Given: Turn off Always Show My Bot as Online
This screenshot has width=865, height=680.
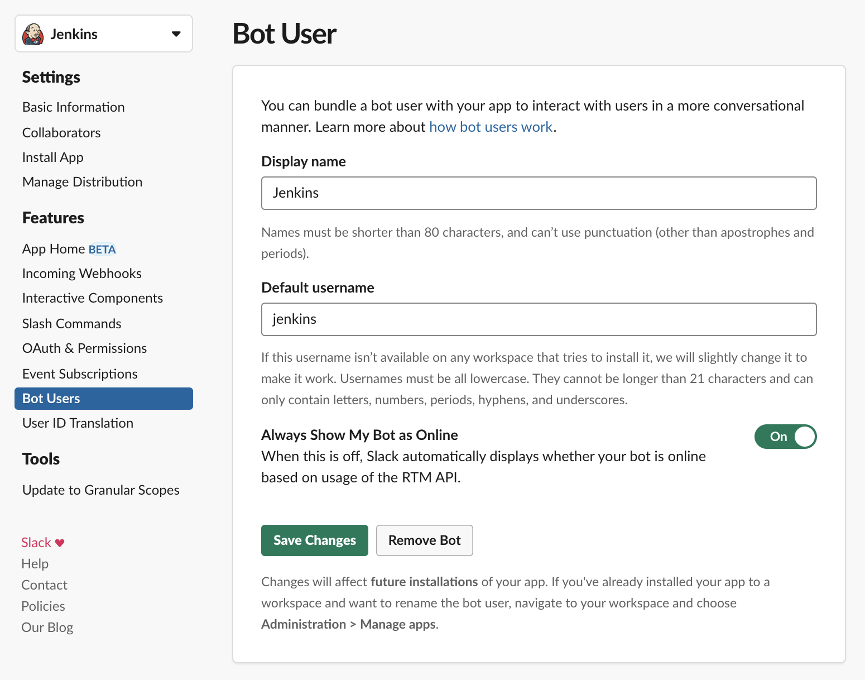Looking at the screenshot, I should [785, 437].
